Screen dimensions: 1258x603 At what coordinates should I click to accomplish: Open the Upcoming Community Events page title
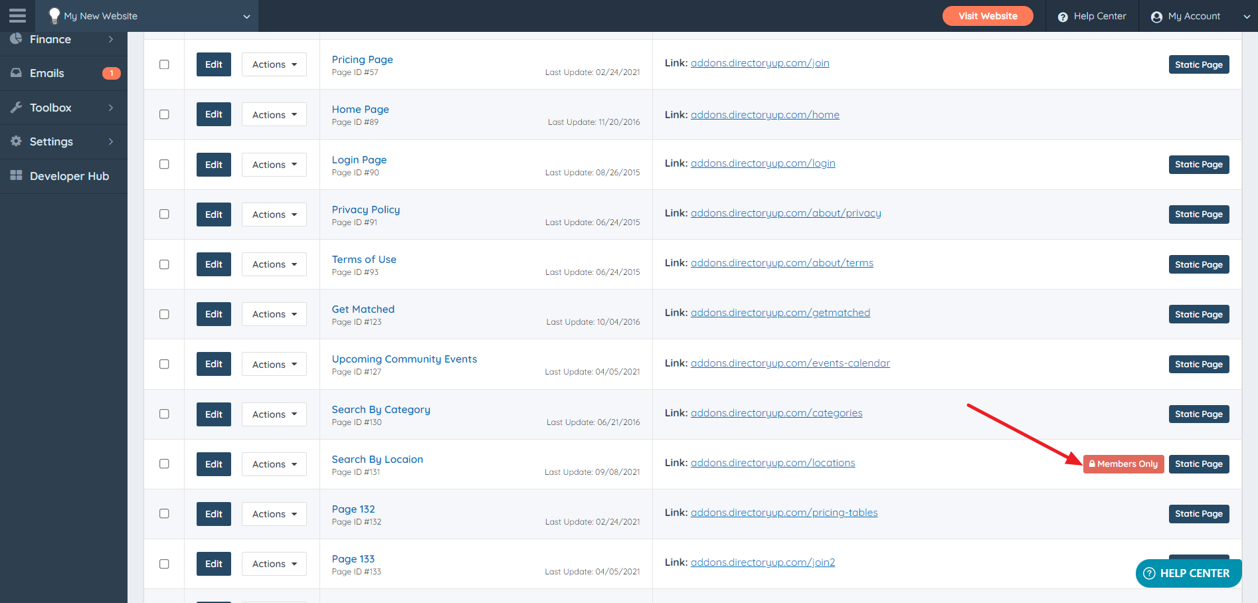404,359
